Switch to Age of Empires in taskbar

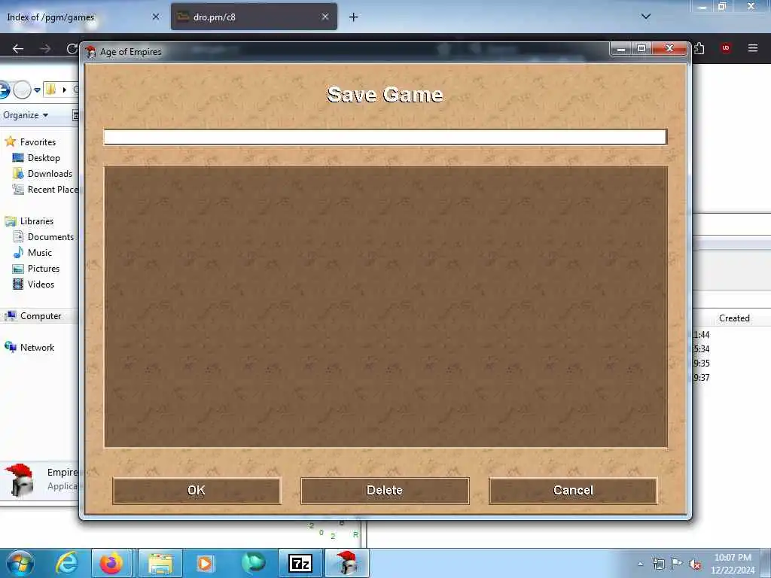point(346,563)
